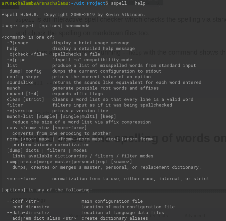Click the '-c|check <file>' command entry

[x=27, y=54]
